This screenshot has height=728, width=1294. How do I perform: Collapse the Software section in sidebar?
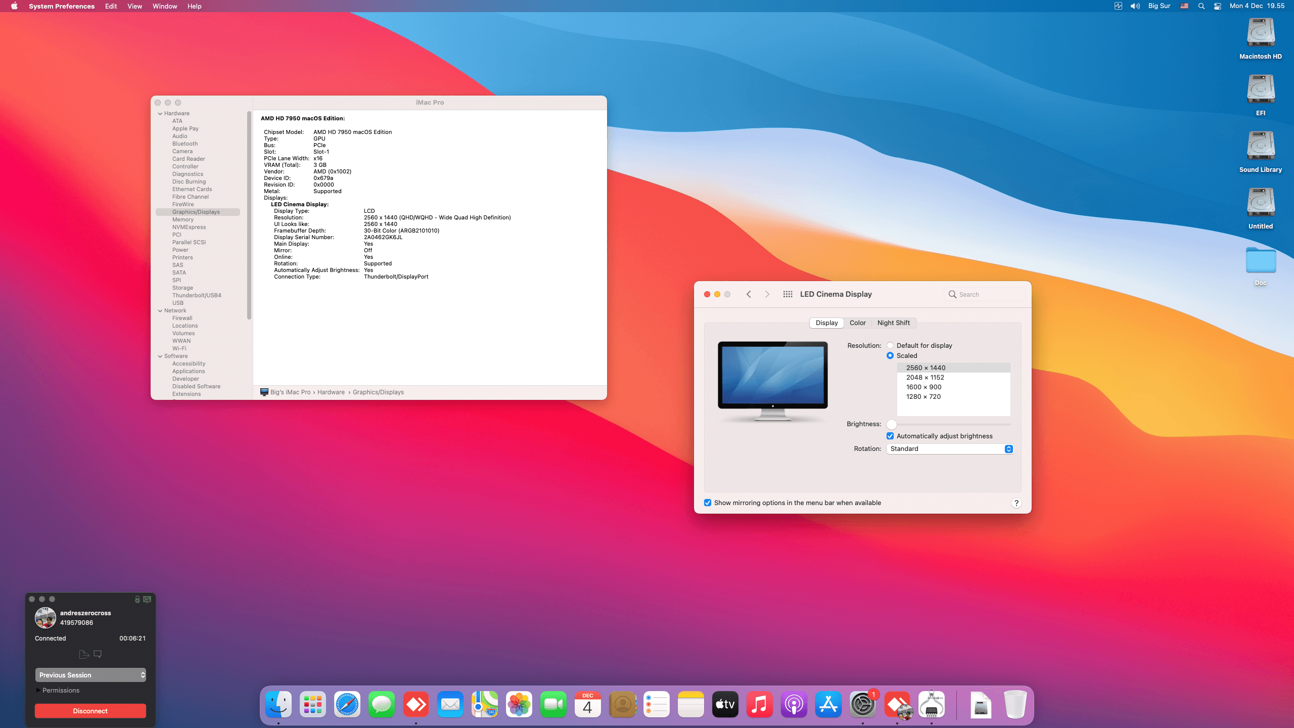[160, 356]
